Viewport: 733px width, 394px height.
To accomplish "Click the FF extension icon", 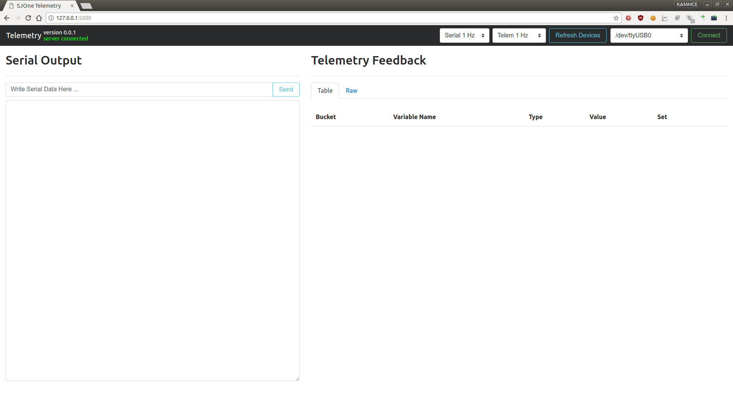I will tap(665, 18).
